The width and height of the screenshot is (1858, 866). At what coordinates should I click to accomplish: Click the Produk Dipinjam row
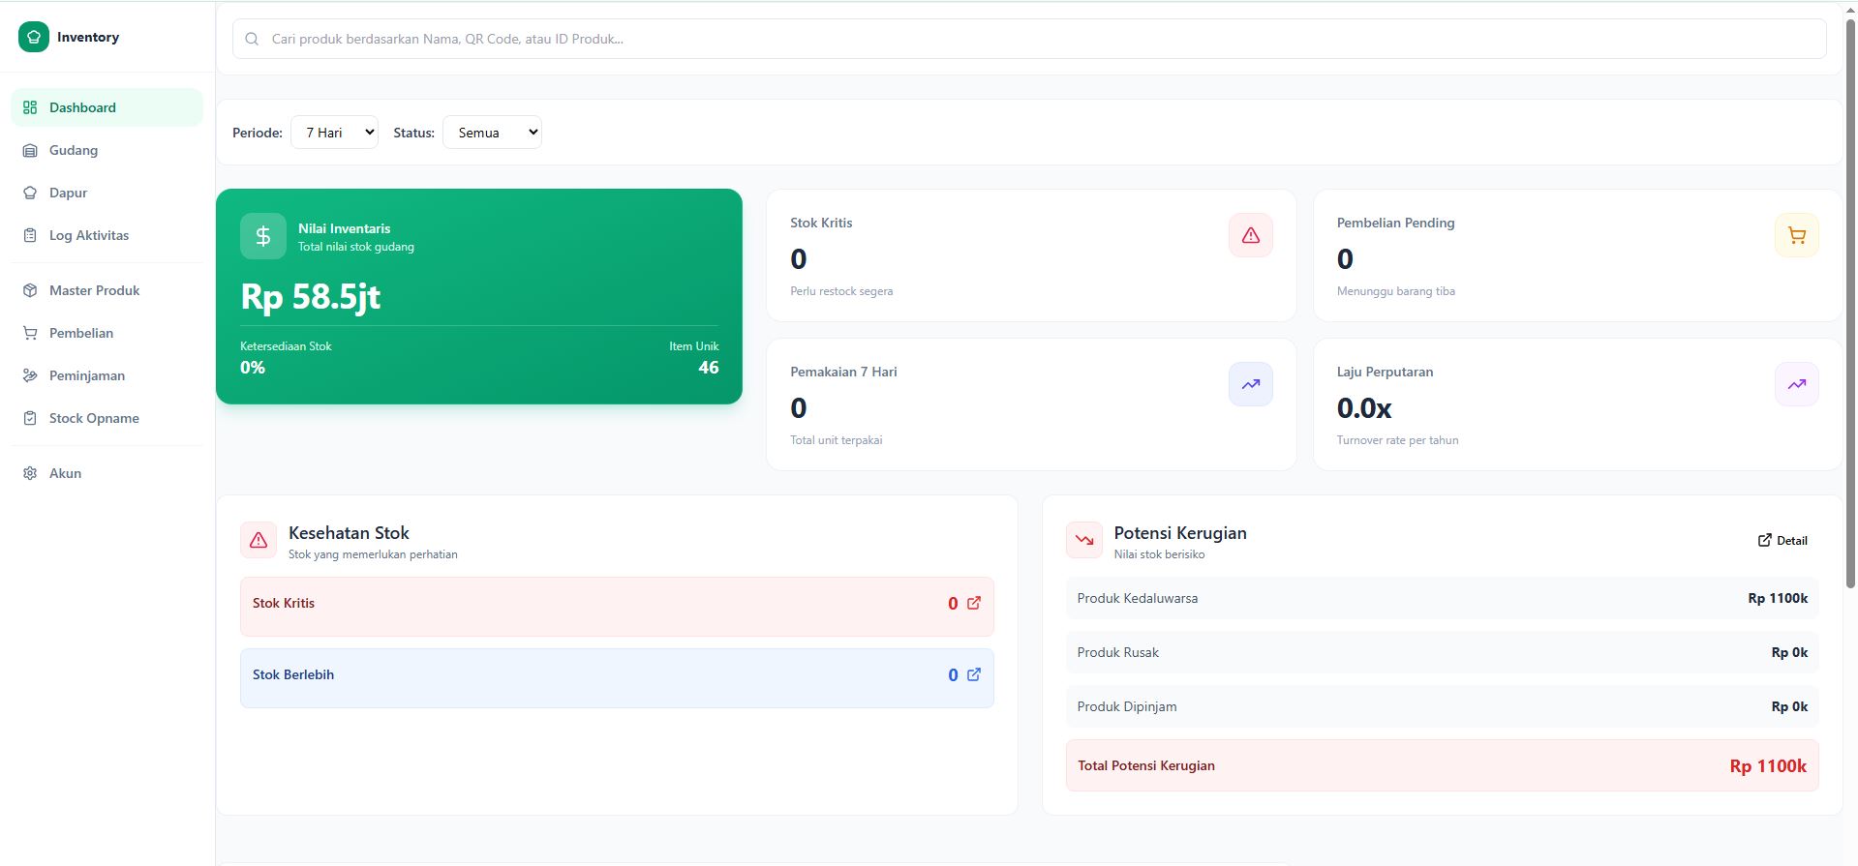(x=1443, y=706)
